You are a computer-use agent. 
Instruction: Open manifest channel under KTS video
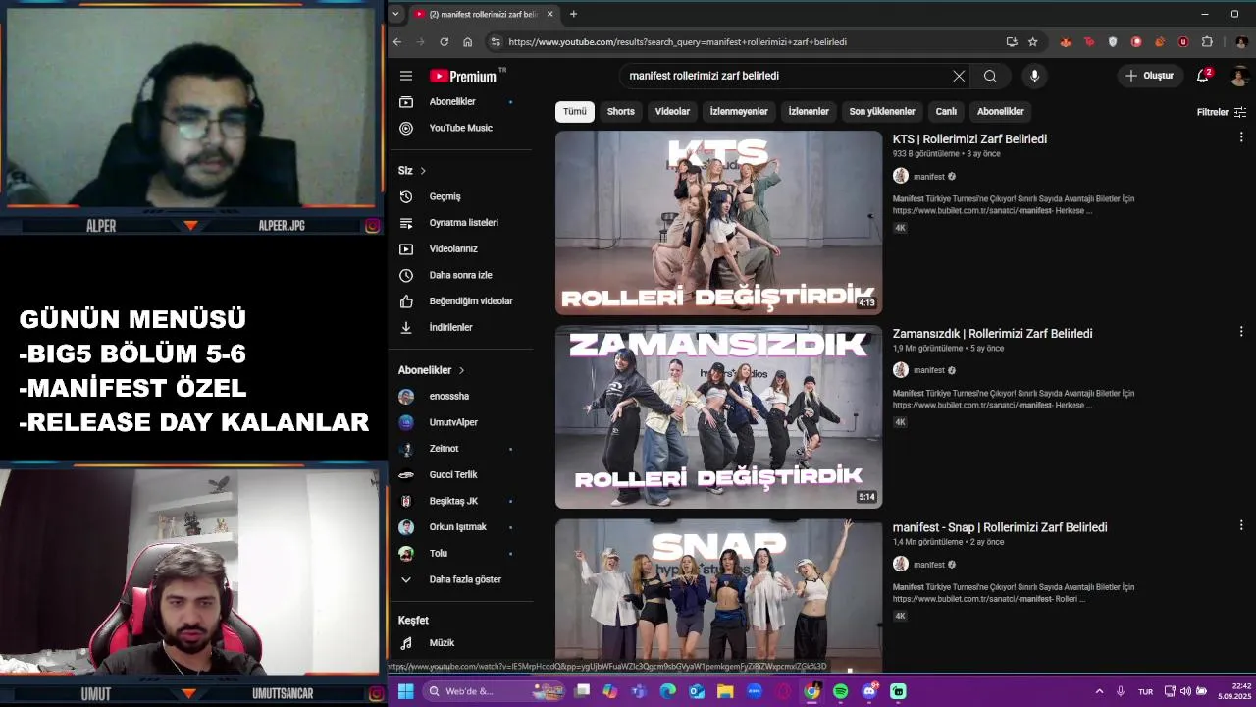click(928, 177)
